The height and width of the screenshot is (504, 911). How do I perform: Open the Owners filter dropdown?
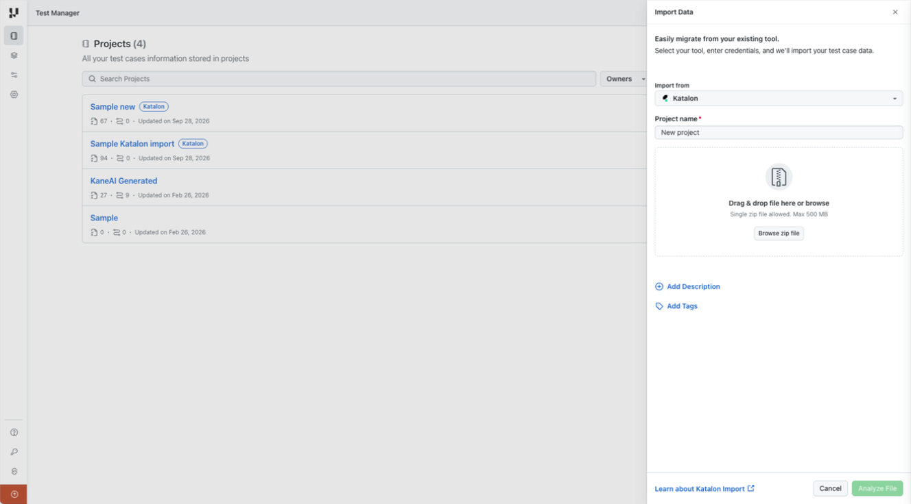pos(624,79)
